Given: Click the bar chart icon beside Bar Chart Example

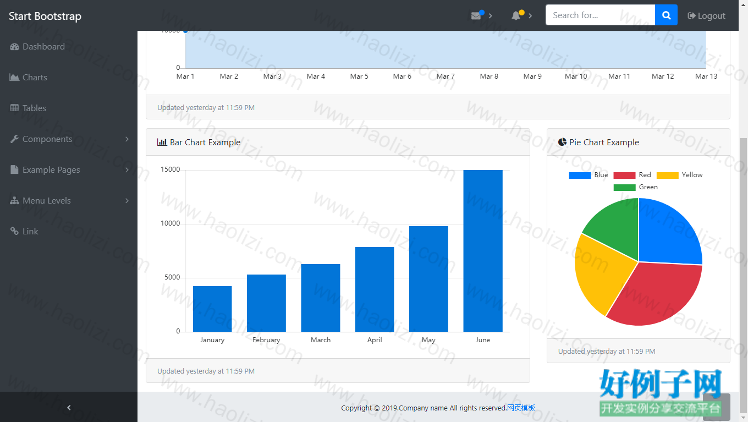Looking at the screenshot, I should (x=162, y=142).
